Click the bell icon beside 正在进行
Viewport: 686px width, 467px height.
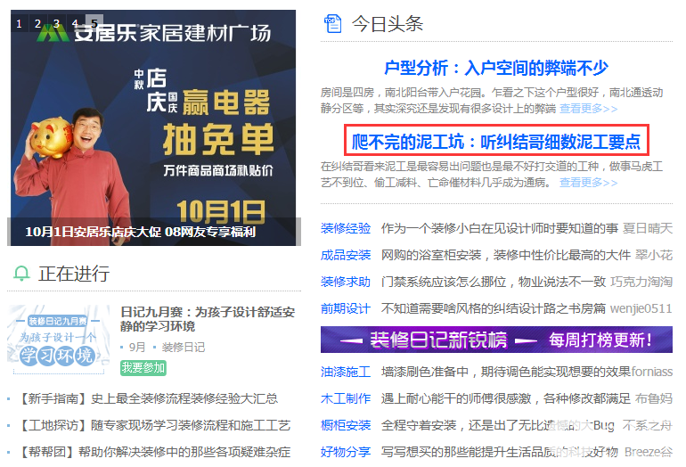pos(21,274)
